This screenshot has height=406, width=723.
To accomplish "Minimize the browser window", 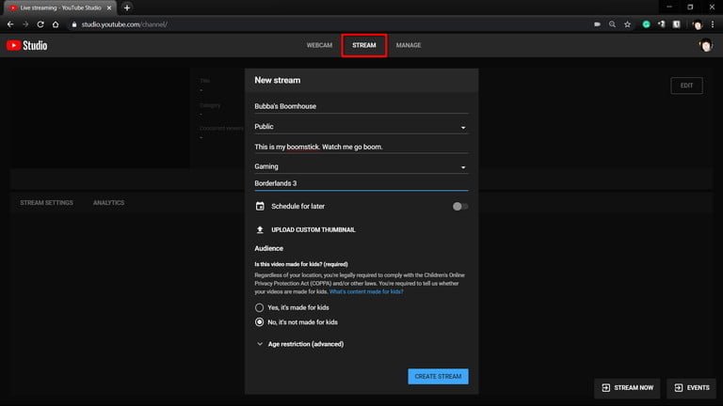I will [x=669, y=7].
